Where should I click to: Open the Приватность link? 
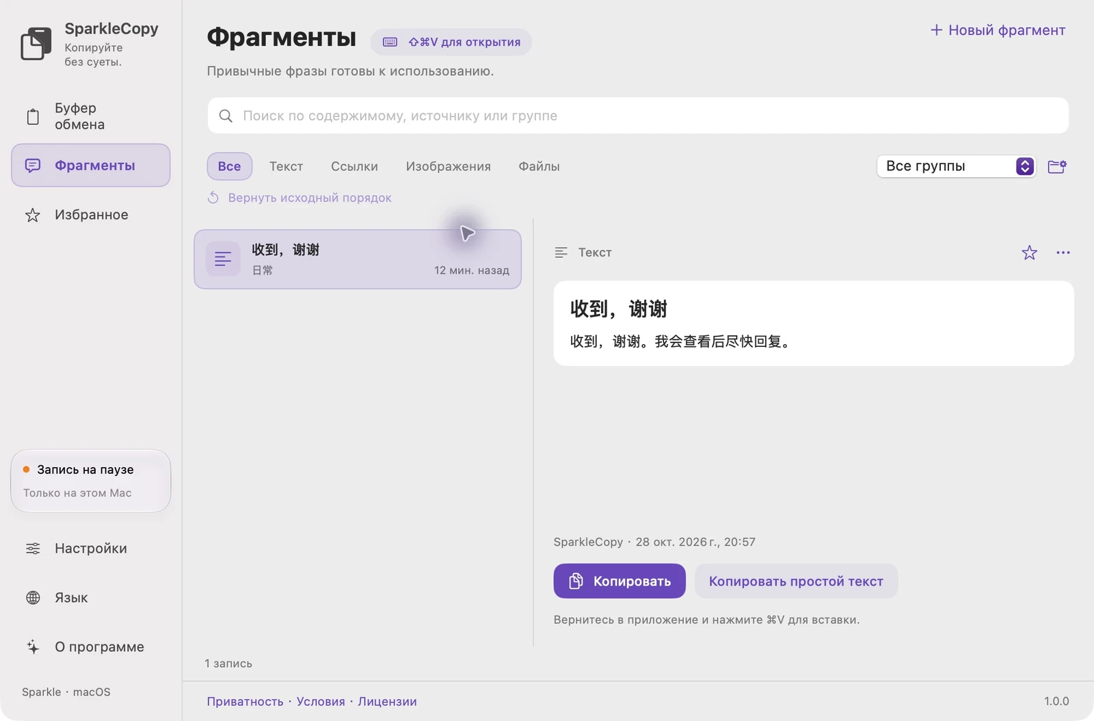click(245, 701)
